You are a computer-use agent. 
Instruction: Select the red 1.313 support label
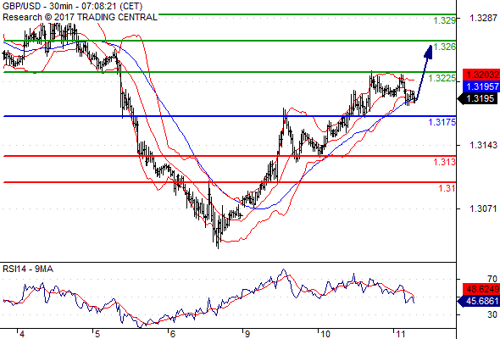445,162
